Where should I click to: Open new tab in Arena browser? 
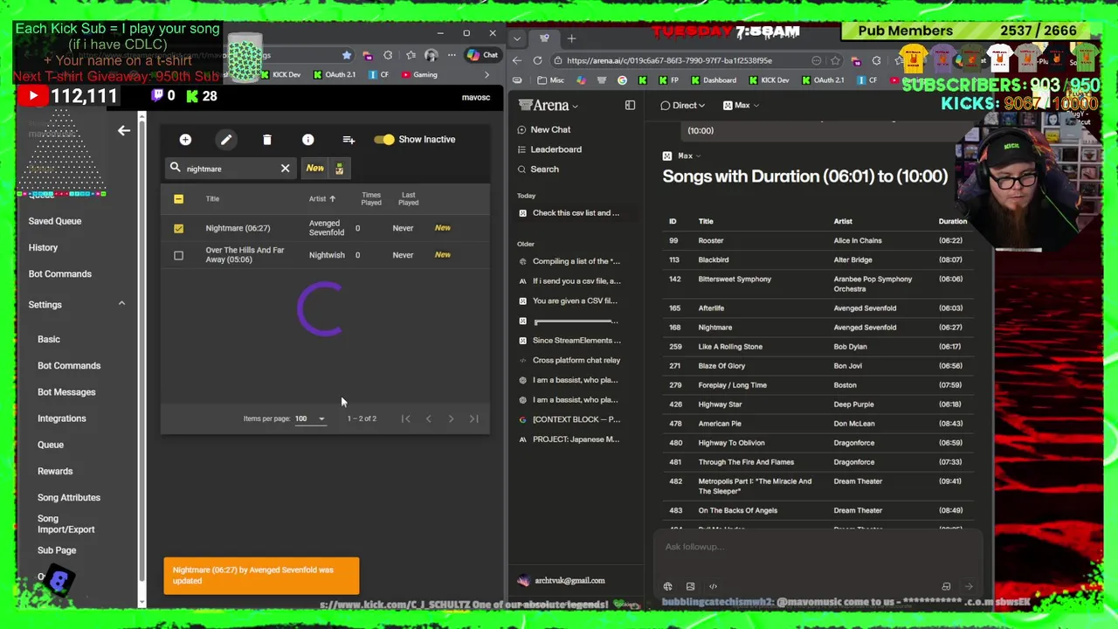(571, 38)
